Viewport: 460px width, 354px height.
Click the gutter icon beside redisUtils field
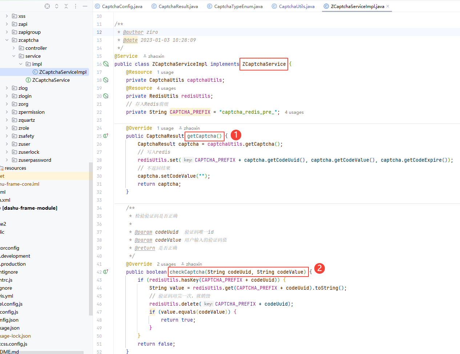tap(106, 96)
